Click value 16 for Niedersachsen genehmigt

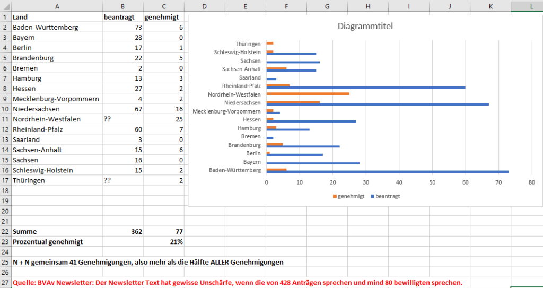coord(164,109)
